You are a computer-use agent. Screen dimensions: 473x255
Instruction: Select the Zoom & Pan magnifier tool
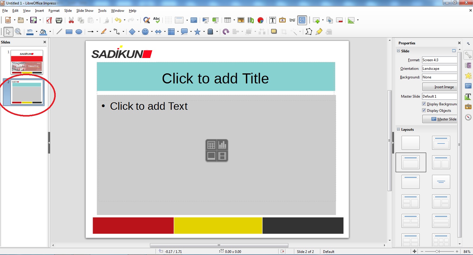[18, 32]
